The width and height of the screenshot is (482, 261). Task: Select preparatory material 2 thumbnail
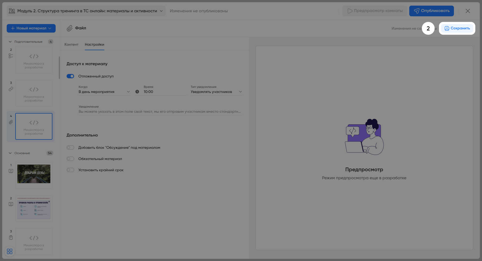[x=34, y=60]
